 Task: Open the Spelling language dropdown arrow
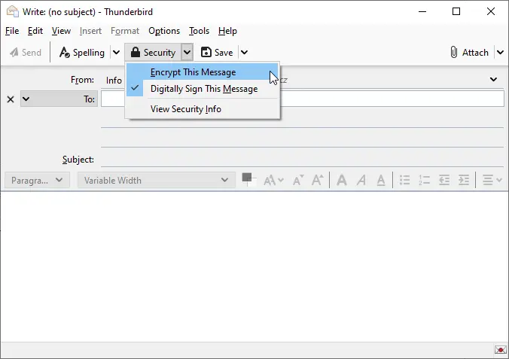(x=116, y=52)
